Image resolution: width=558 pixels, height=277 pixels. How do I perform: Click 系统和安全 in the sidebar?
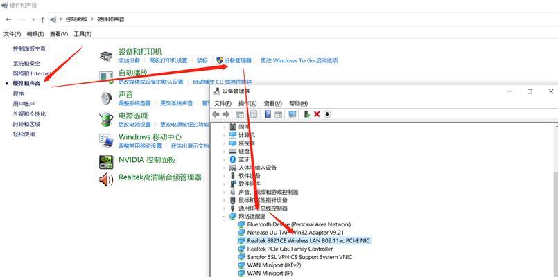[x=27, y=63]
